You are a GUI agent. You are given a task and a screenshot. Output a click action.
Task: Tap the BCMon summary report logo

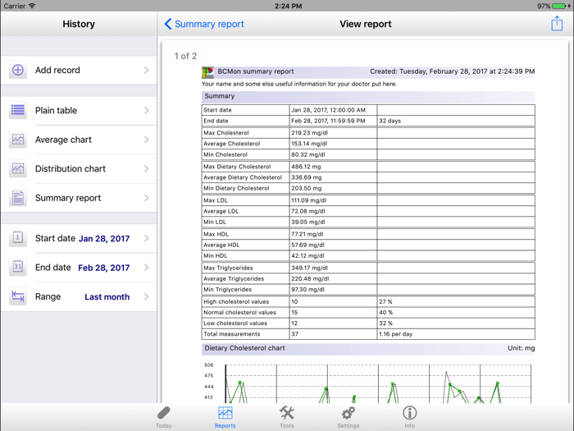click(x=208, y=72)
